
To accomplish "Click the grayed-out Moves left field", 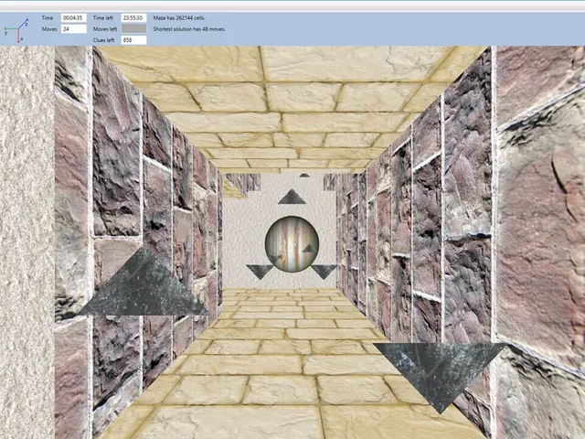I will (x=133, y=29).
